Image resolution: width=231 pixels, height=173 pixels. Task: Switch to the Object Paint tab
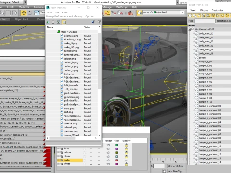point(22,19)
